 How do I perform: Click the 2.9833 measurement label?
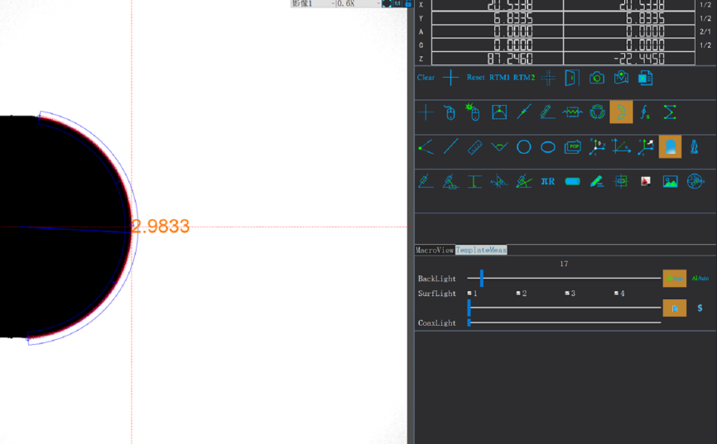point(161,227)
